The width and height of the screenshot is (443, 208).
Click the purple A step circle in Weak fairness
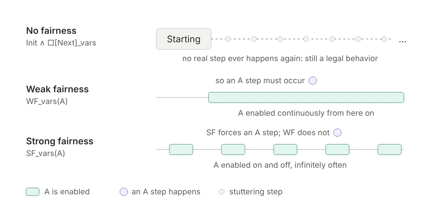pos(313,81)
